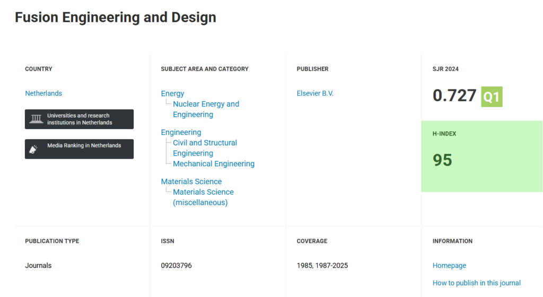The height and width of the screenshot is (297, 543).
Task: Click the Fusion Engineering and Design title
Action: (x=116, y=17)
